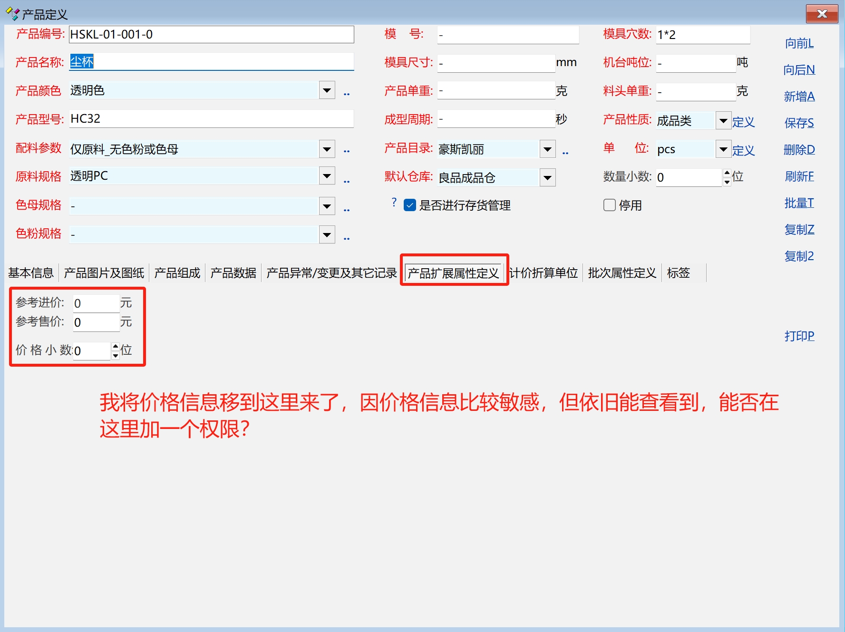Click the ellipsis button beside 色母规格
The height and width of the screenshot is (632, 845).
pos(347,209)
